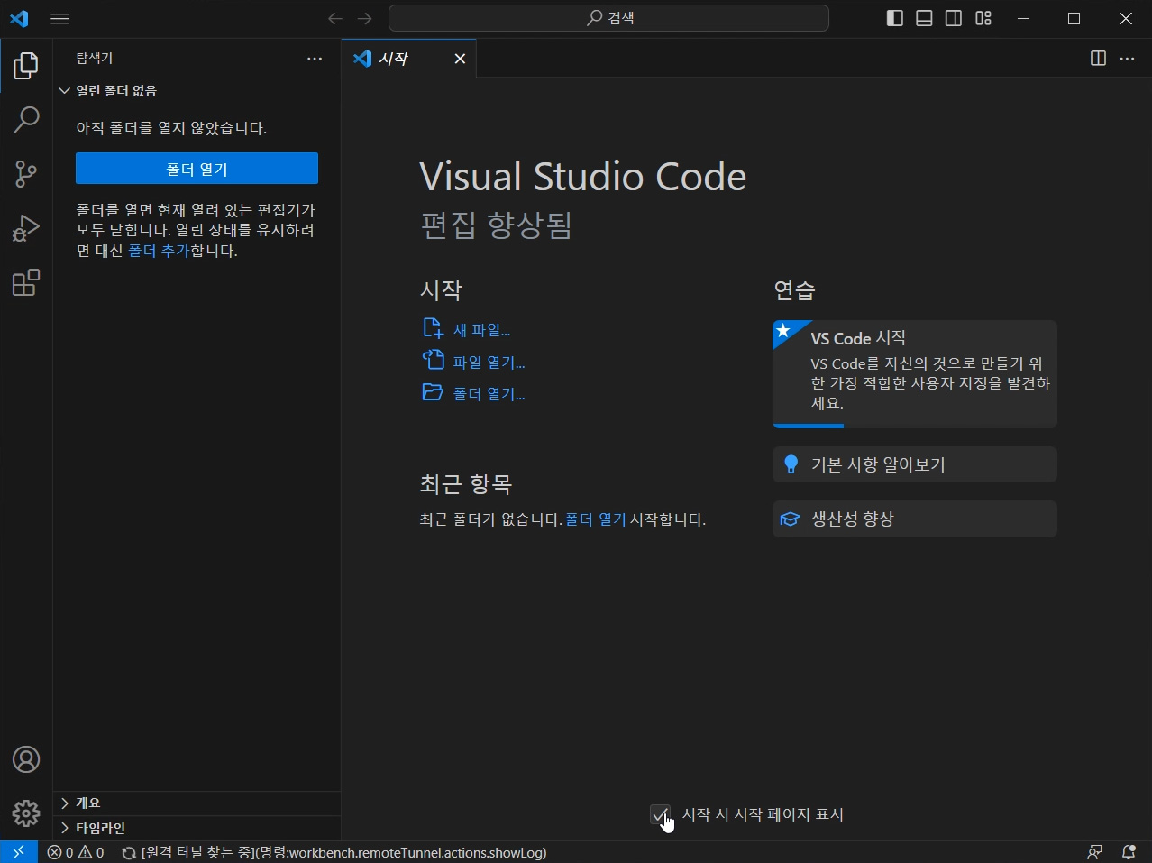Toggle the bottom panel layout icon
Image resolution: width=1152 pixels, height=863 pixels.
coord(924,18)
